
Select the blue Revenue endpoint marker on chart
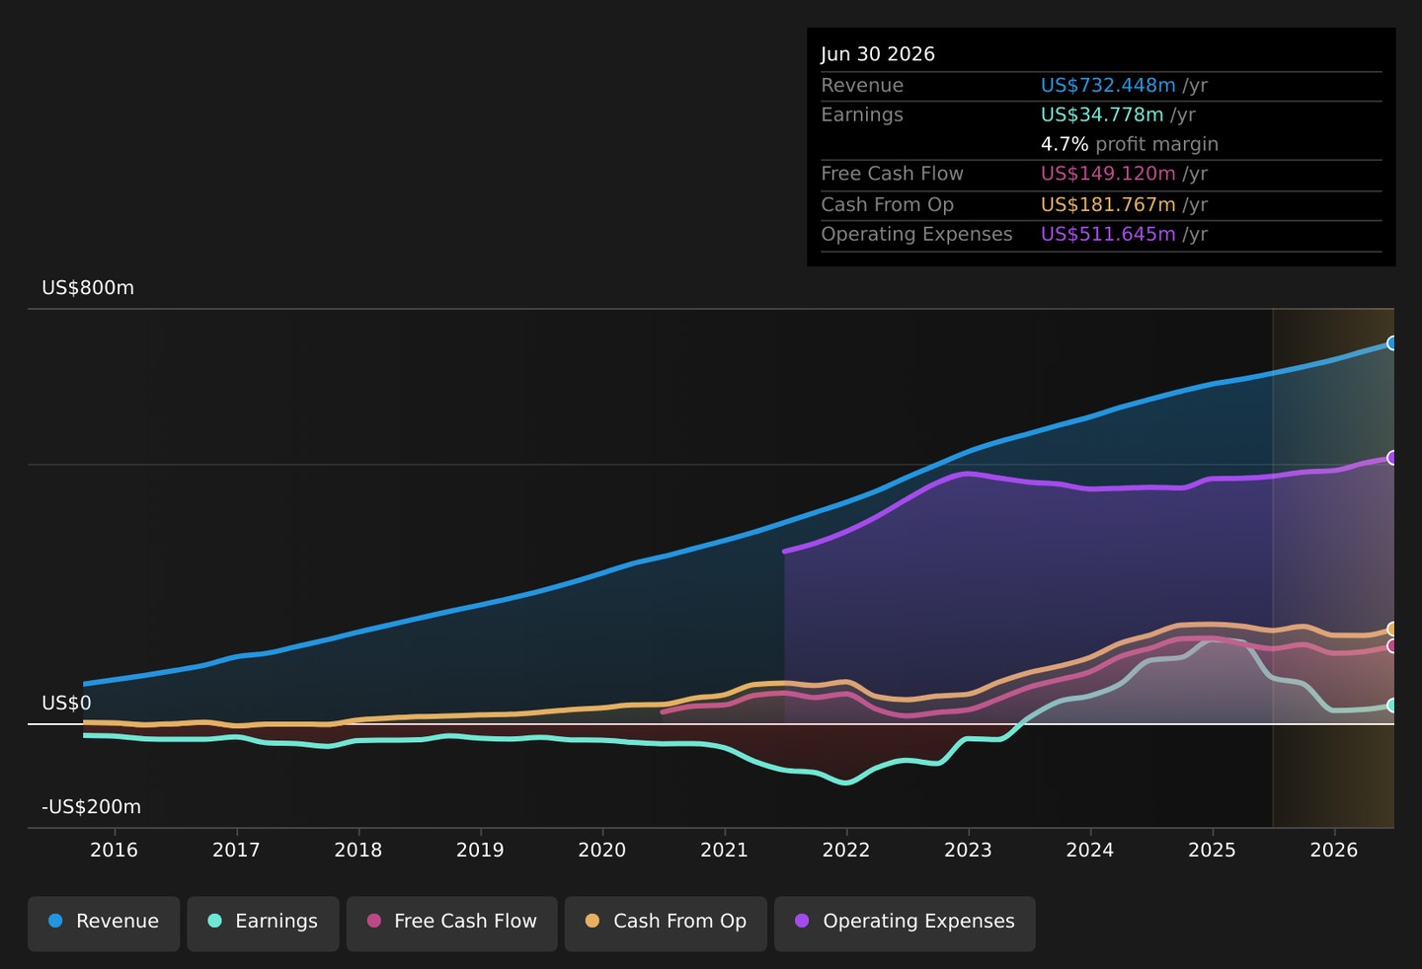(1392, 343)
